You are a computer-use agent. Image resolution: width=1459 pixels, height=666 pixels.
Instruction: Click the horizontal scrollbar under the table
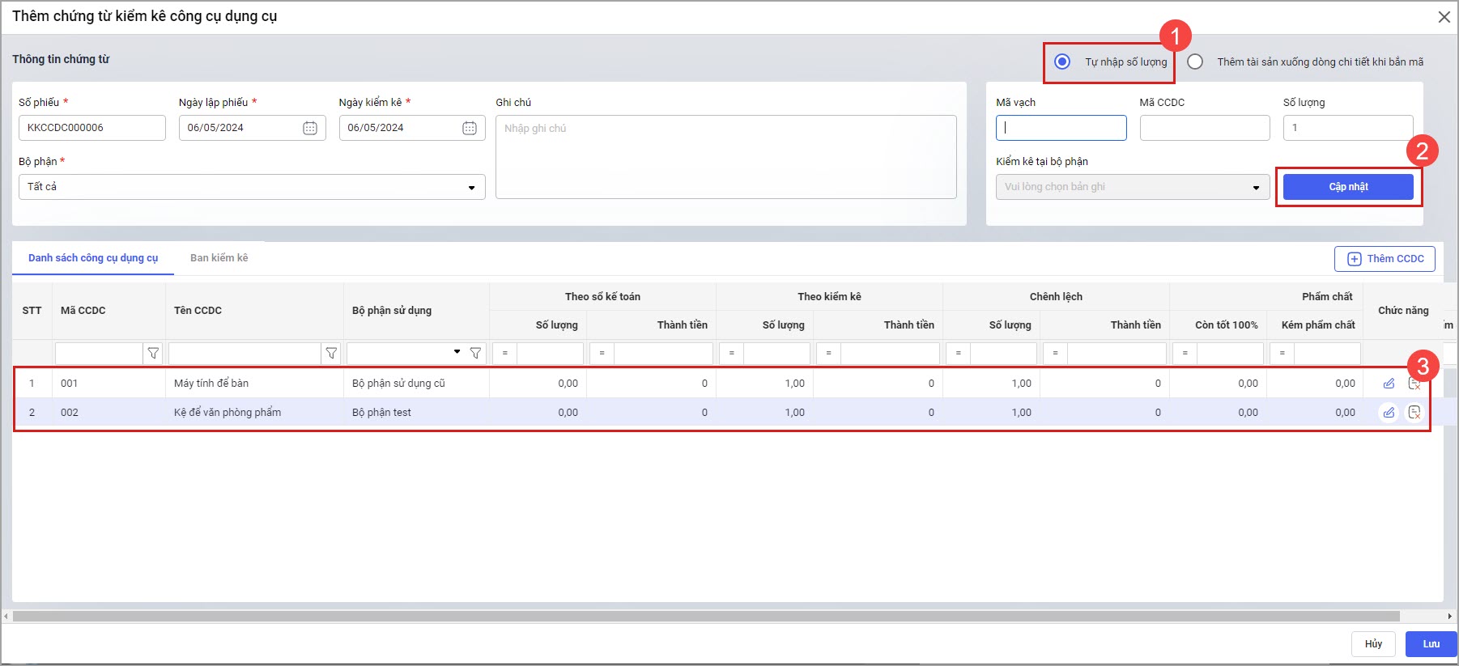point(704,617)
